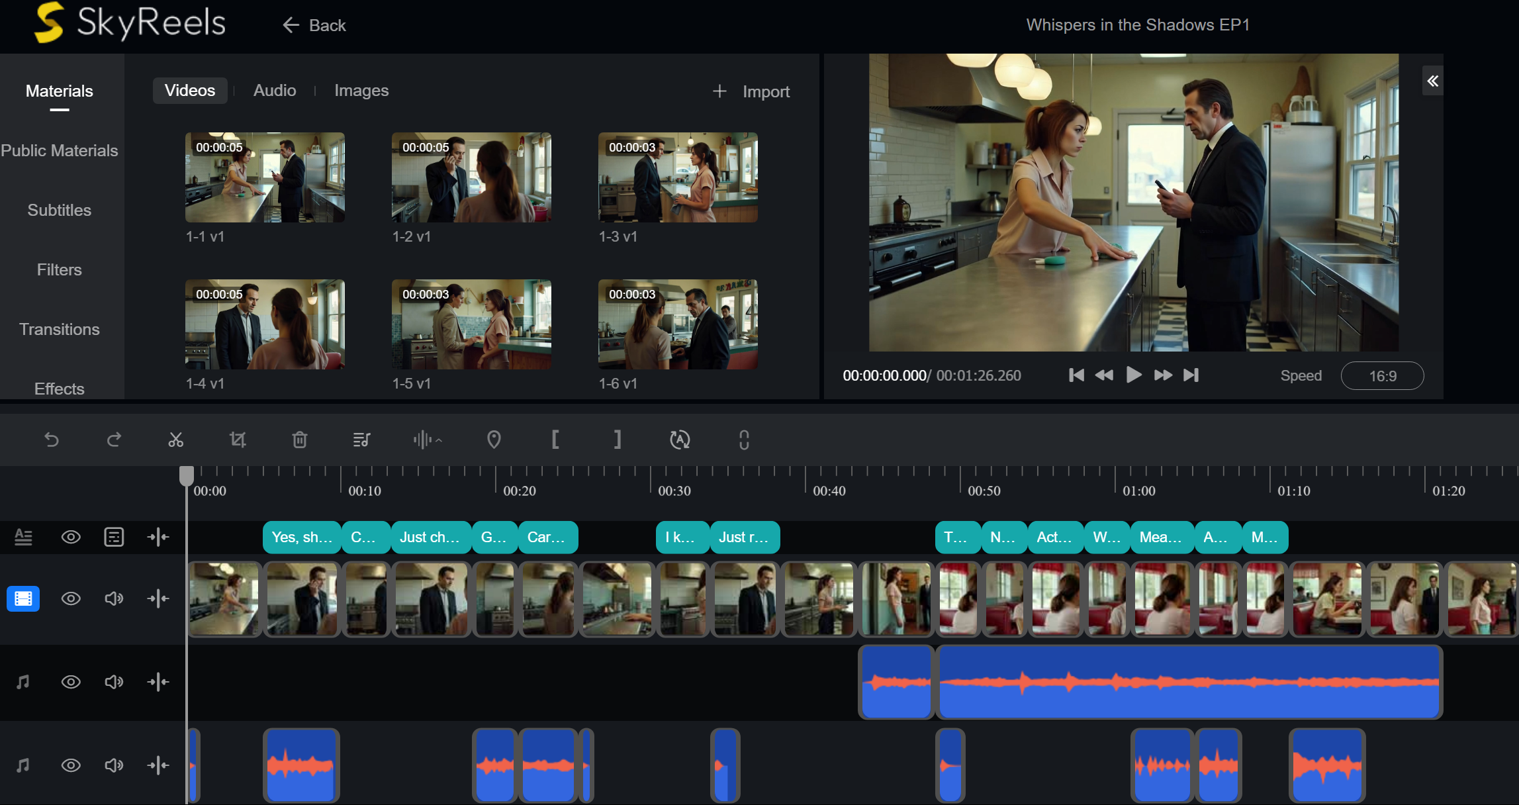Select the subtitle track text icon
This screenshot has width=1519, height=805.
point(24,537)
